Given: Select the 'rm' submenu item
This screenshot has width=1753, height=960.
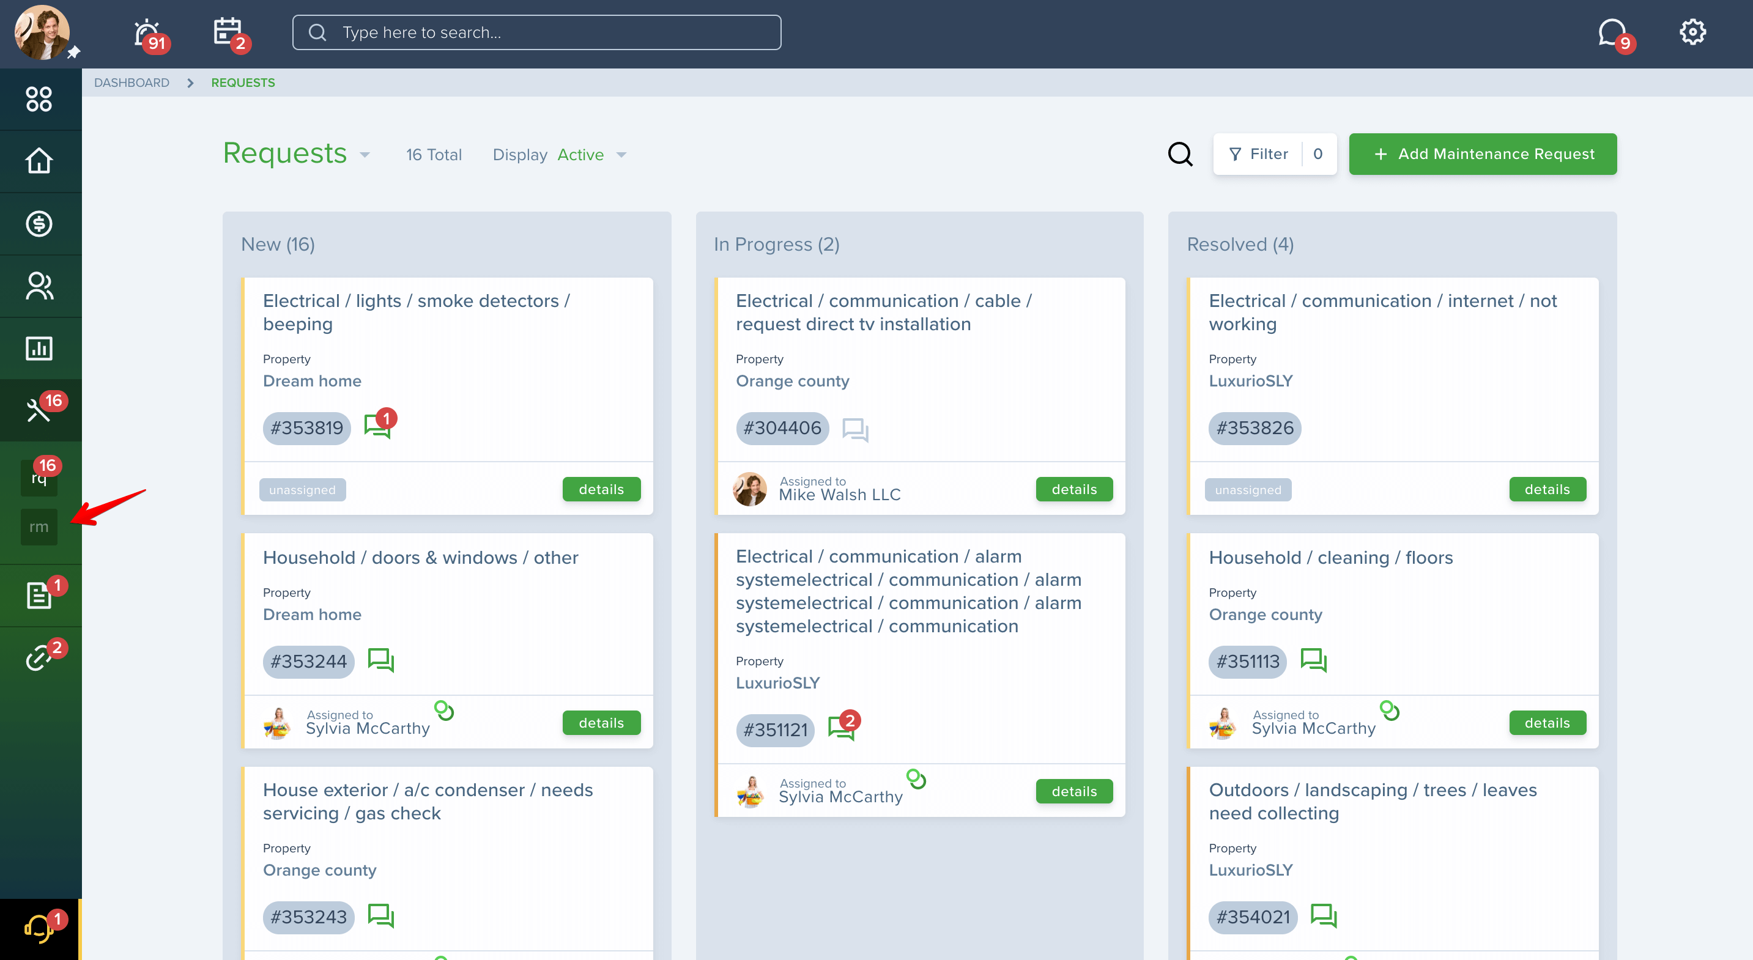Looking at the screenshot, I should coord(39,526).
